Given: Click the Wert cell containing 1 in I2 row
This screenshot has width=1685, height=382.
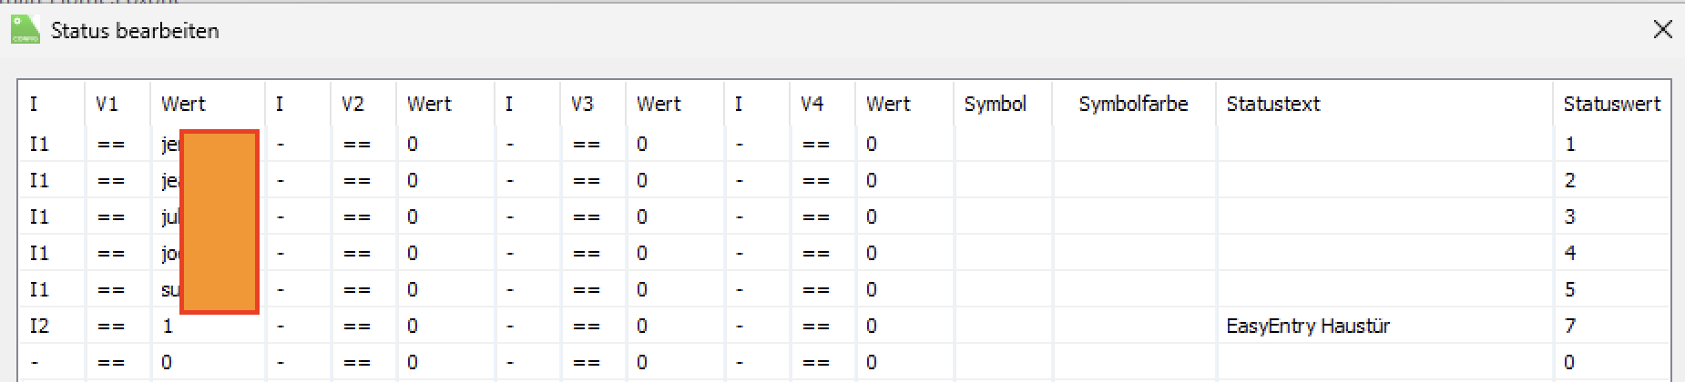Looking at the screenshot, I should pyautogui.click(x=168, y=326).
